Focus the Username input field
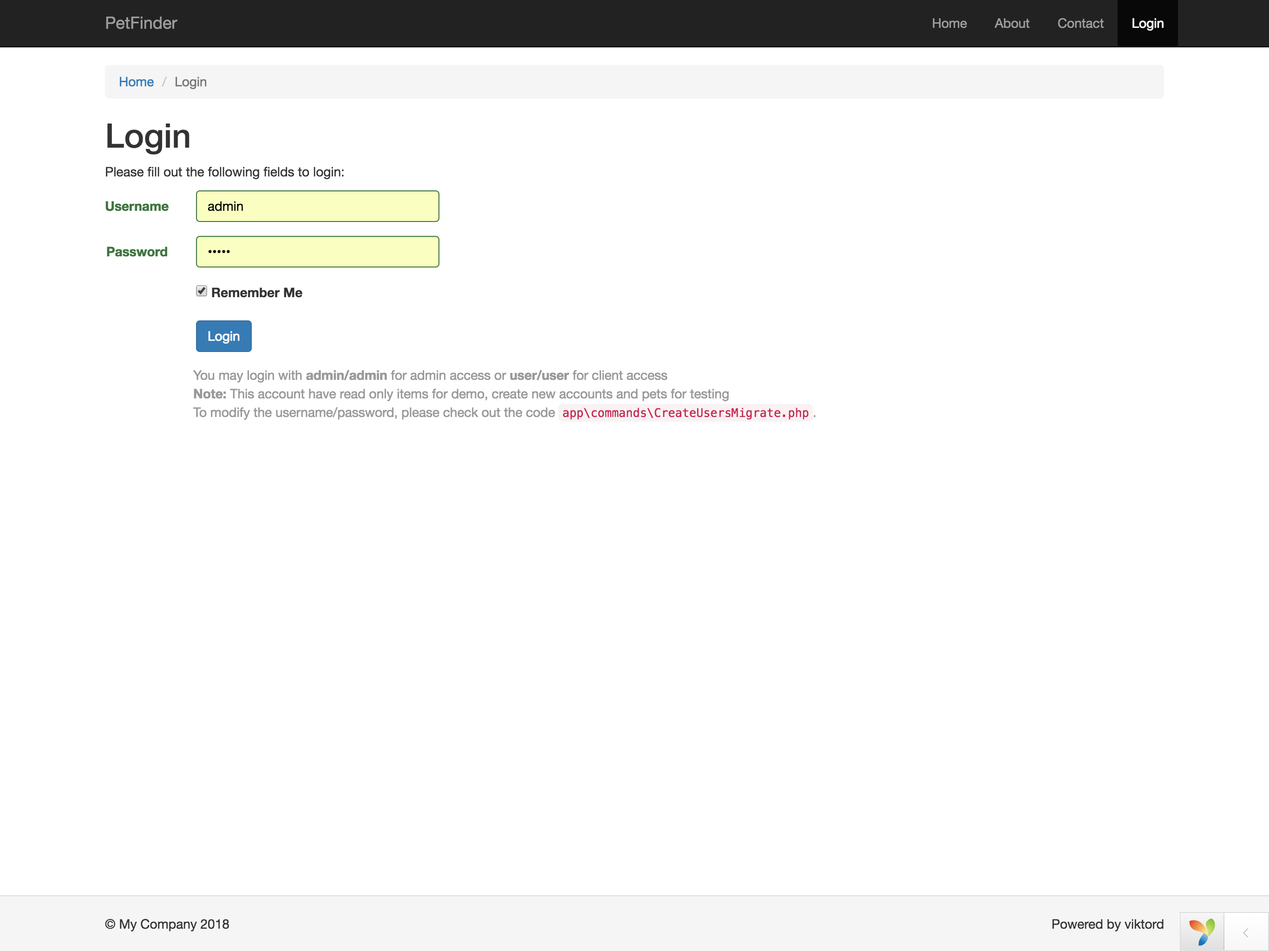 tap(317, 207)
